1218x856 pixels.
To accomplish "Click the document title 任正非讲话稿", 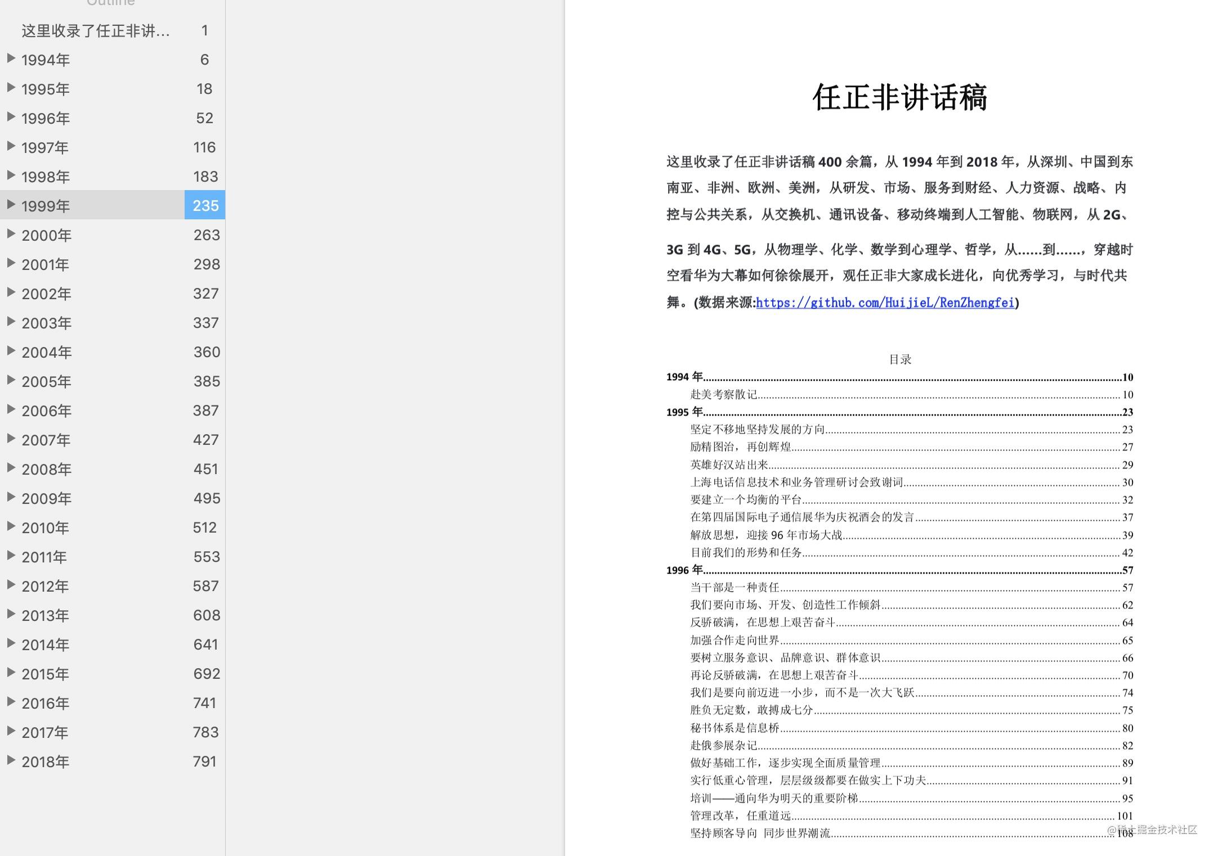I will coord(900,97).
